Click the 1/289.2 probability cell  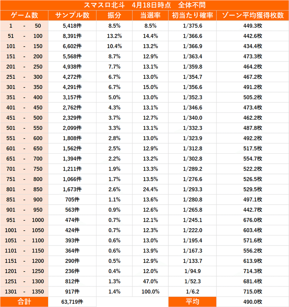coord(193,169)
